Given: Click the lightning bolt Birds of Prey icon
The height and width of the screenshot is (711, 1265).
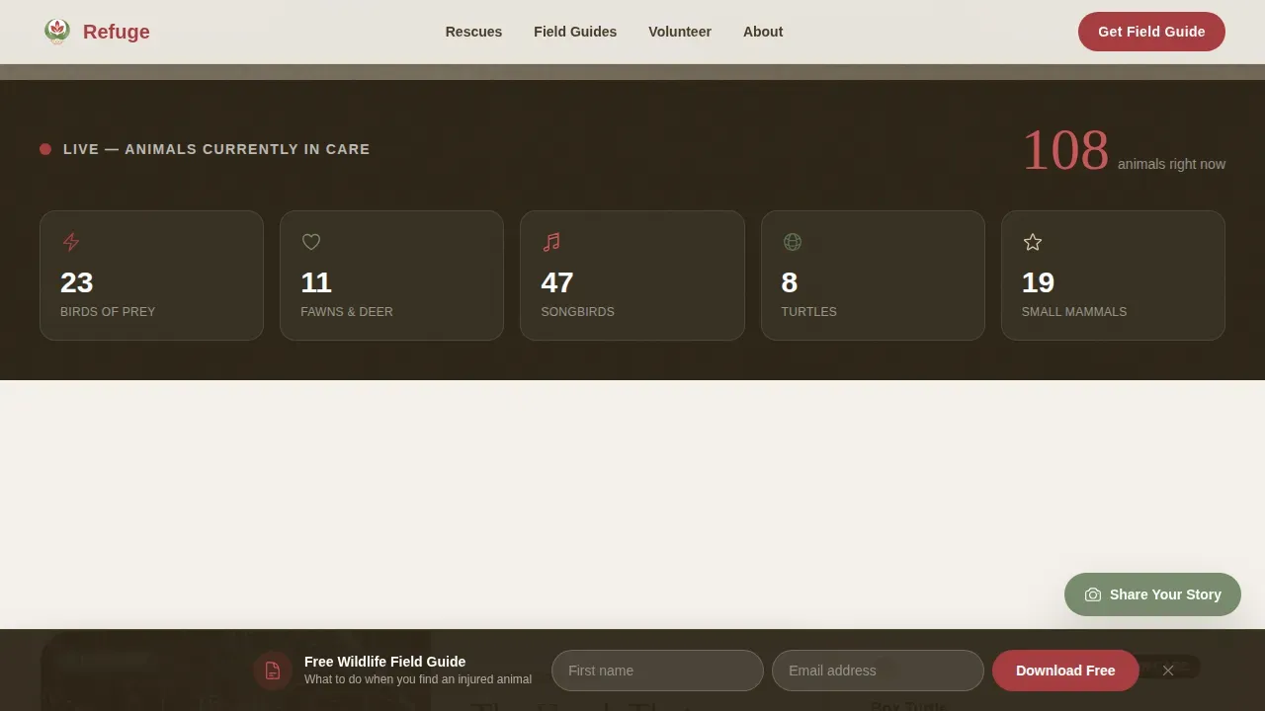Looking at the screenshot, I should click(71, 242).
